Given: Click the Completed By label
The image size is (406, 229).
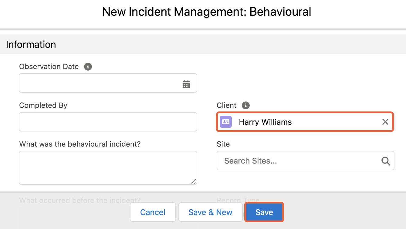Looking at the screenshot, I should [43, 105].
